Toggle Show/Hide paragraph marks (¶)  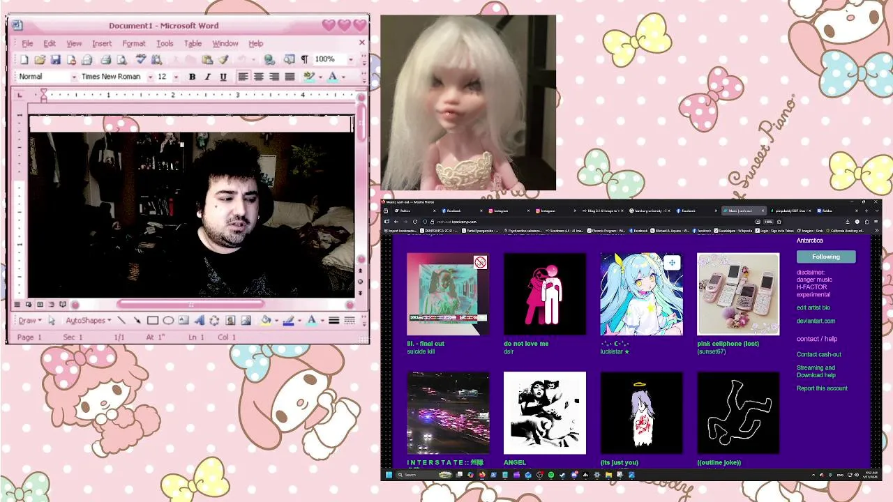pos(304,60)
